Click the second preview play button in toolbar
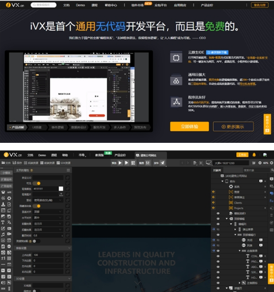The width and height of the screenshot is (274, 292). pos(126,163)
